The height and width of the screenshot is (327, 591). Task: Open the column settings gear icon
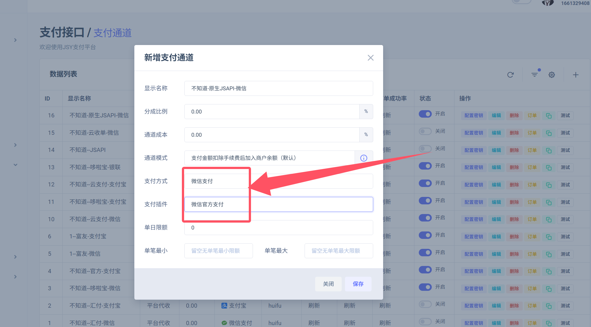coord(552,75)
